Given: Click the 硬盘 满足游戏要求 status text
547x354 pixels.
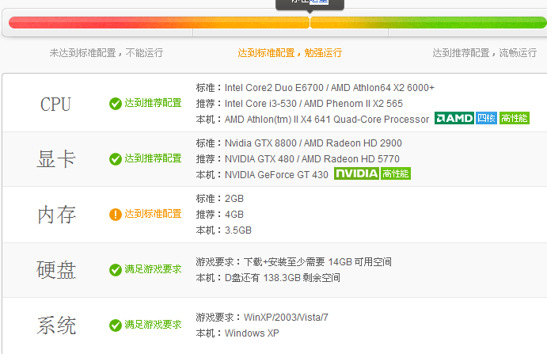Looking at the screenshot, I should (153, 270).
